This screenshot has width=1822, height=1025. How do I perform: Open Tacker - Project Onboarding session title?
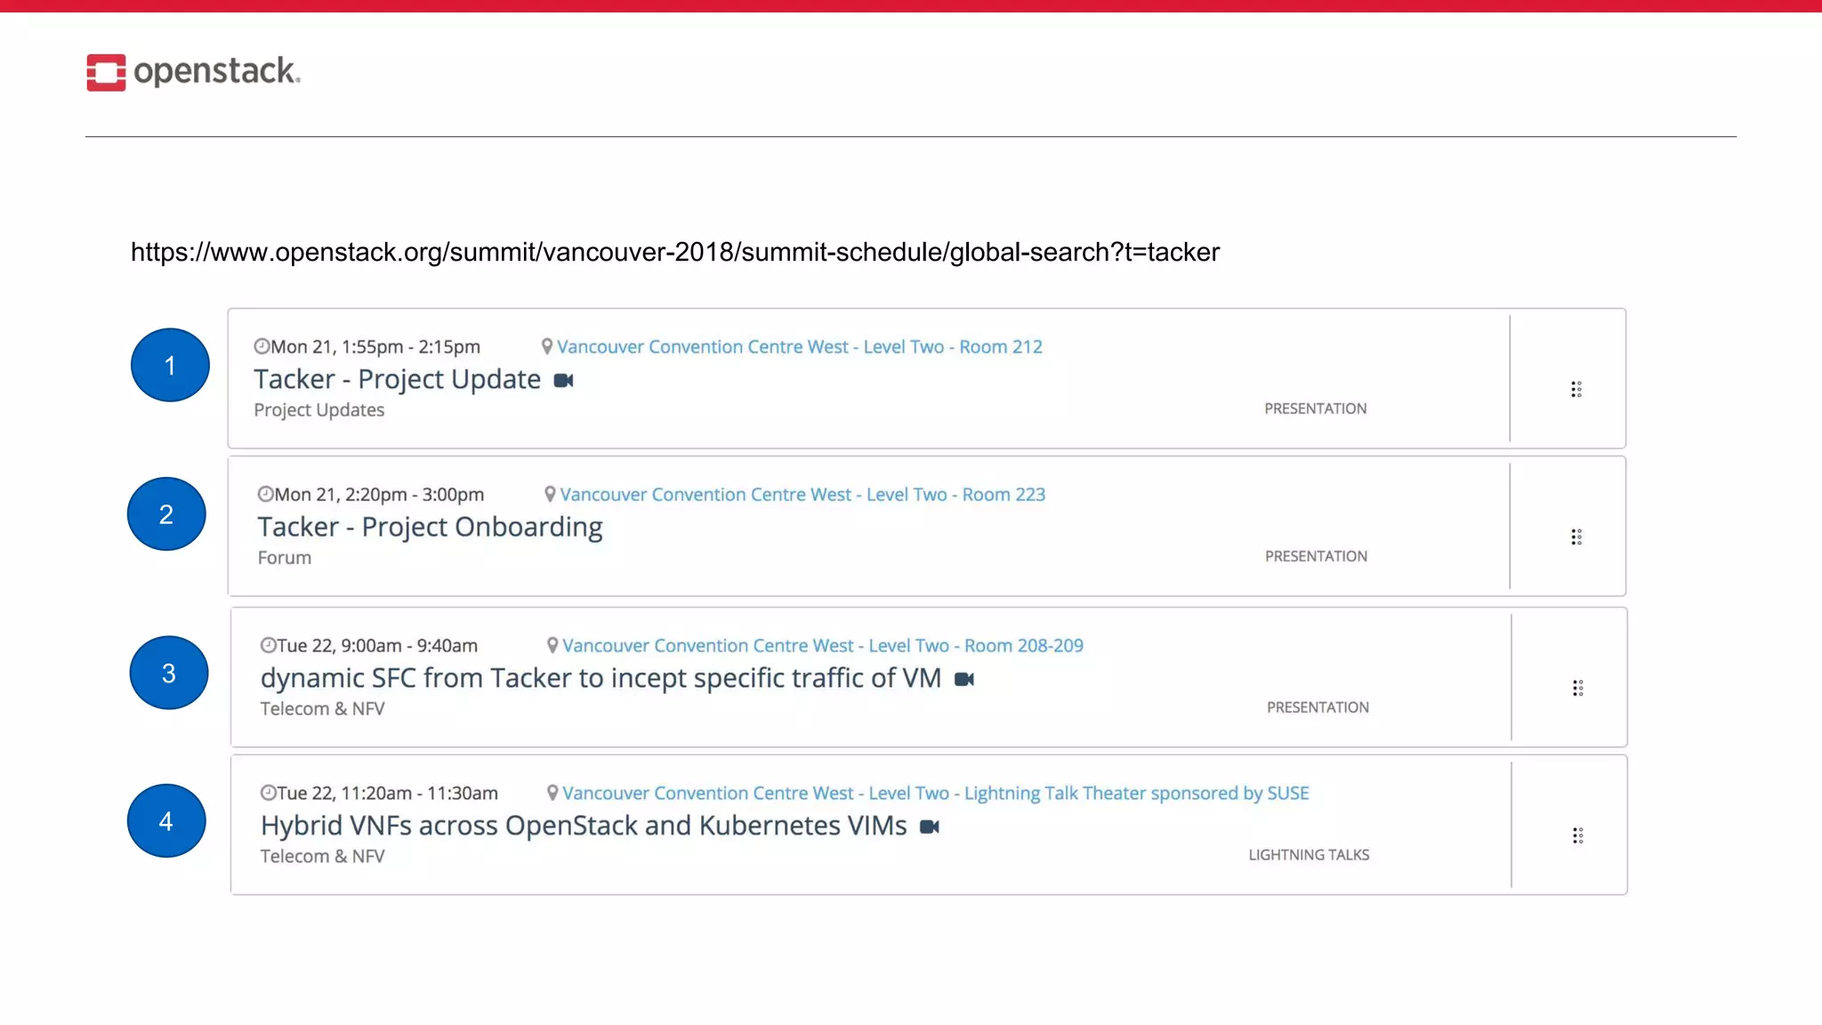pyautogui.click(x=430, y=528)
